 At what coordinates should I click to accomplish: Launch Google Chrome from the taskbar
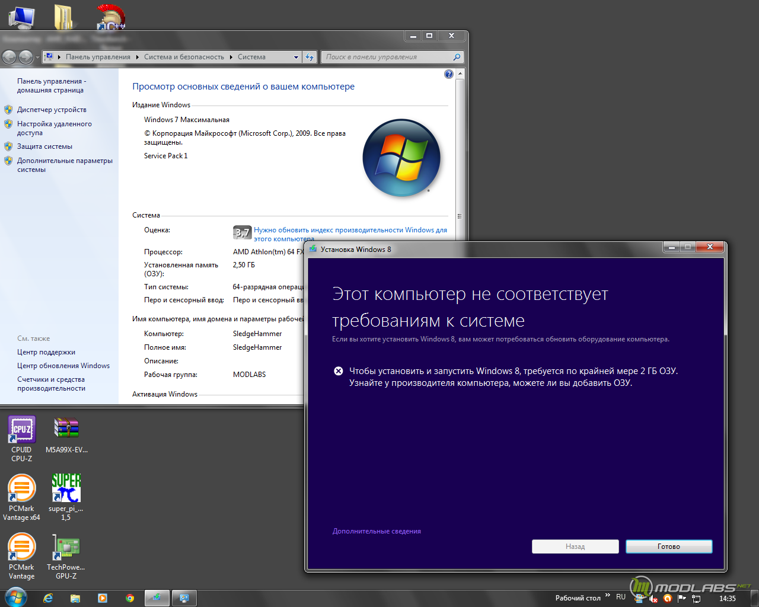coord(130,598)
